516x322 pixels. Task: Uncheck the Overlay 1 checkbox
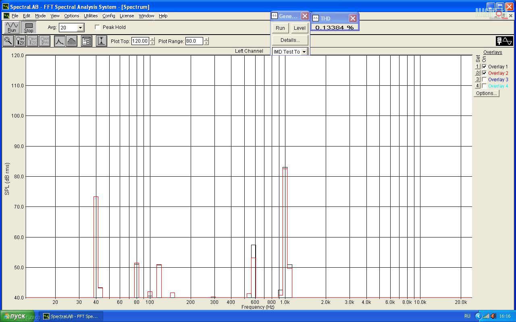coord(484,67)
